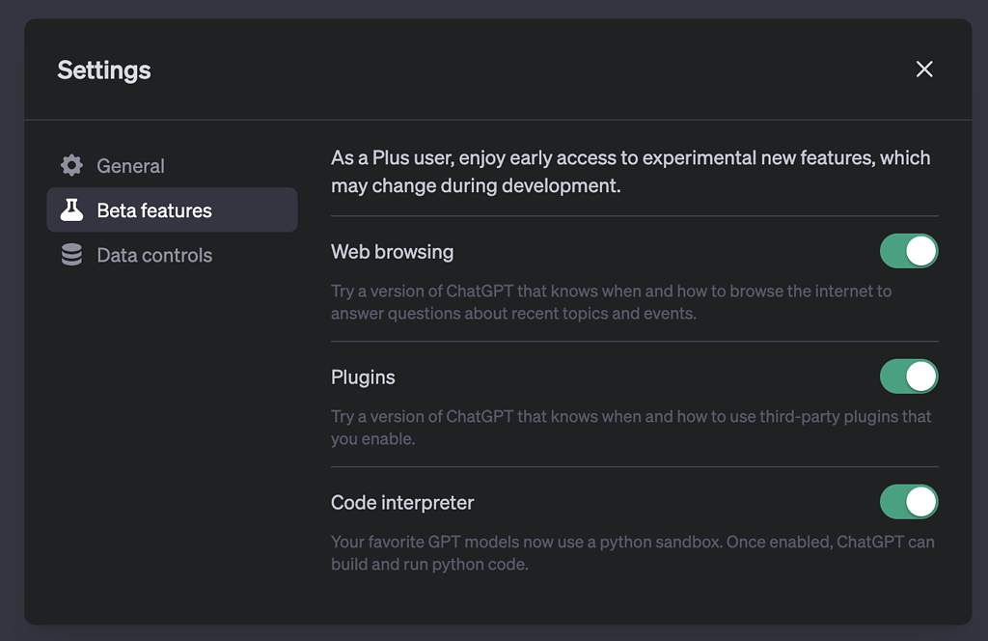Open the Data controls section

tap(153, 255)
